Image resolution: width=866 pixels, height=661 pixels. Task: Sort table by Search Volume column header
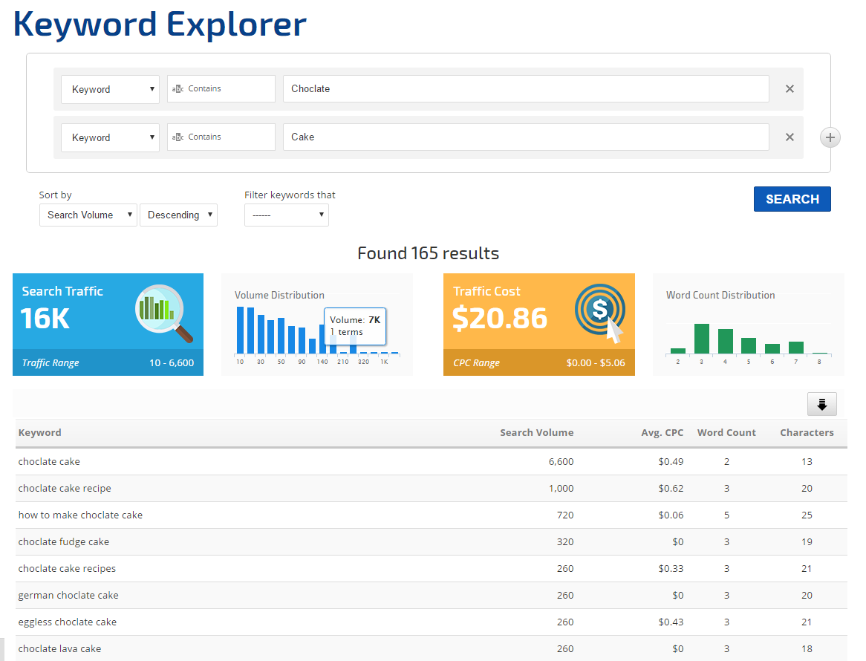pyautogui.click(x=536, y=432)
